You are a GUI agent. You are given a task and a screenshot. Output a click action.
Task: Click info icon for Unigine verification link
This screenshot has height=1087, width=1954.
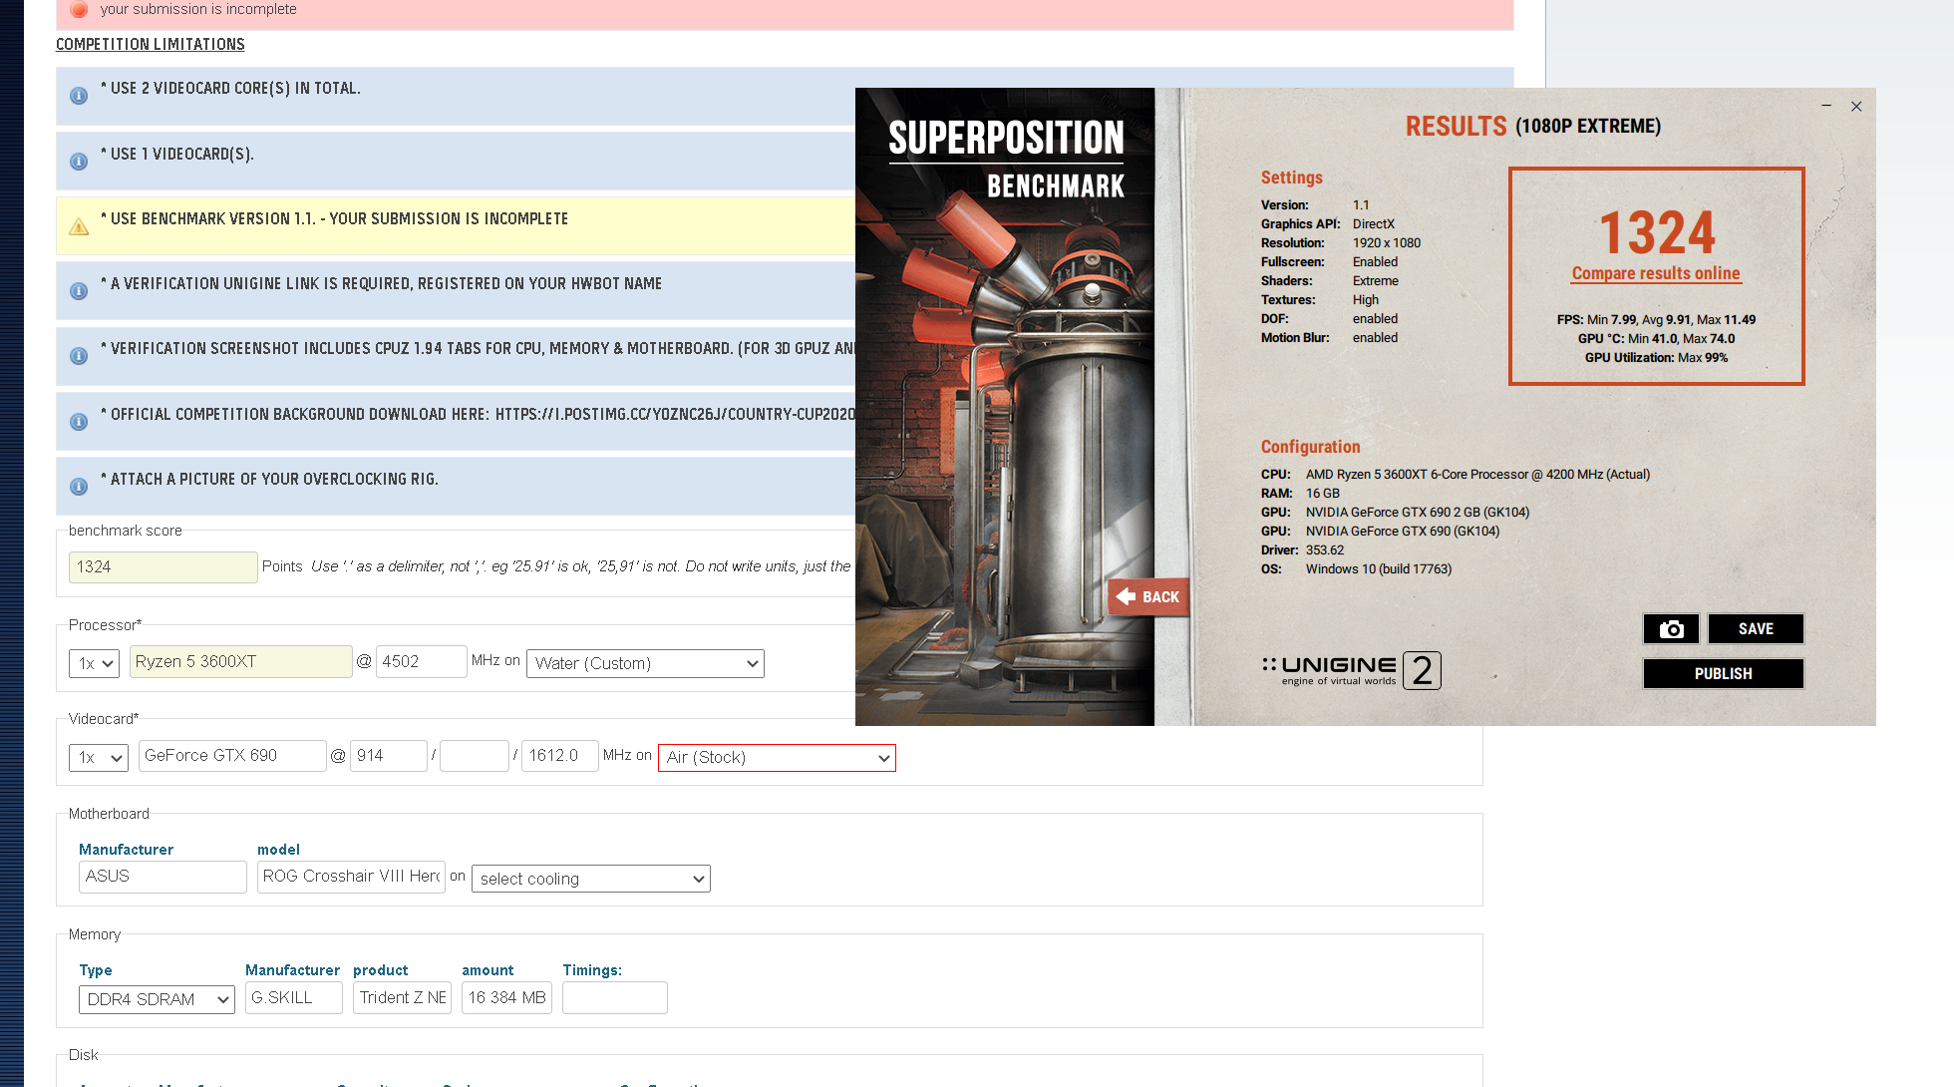pyautogui.click(x=79, y=291)
